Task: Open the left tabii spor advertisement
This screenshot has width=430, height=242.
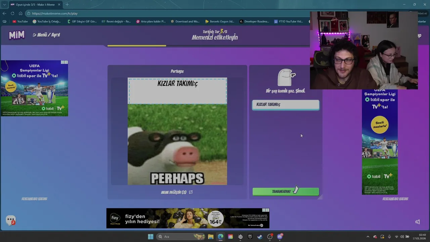Action: 34,88
